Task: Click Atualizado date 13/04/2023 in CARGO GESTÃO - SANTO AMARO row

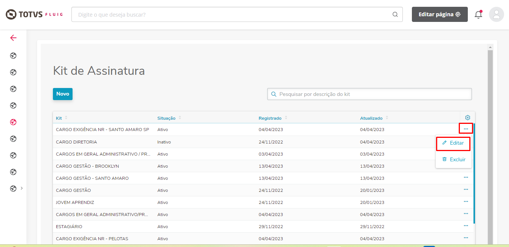Action: 372,178
